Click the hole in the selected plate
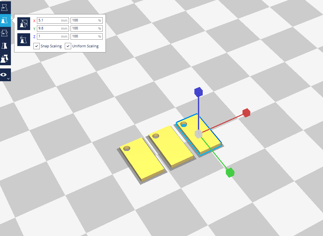The height and width of the screenshot is (236, 323). click(183, 124)
